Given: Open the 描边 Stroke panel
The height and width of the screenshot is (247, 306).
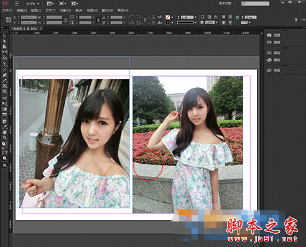Looking at the screenshot, I should click(274, 53).
